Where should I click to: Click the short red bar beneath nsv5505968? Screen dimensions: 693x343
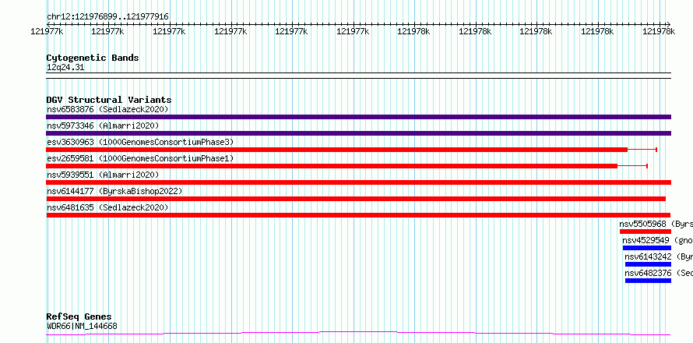click(646, 232)
